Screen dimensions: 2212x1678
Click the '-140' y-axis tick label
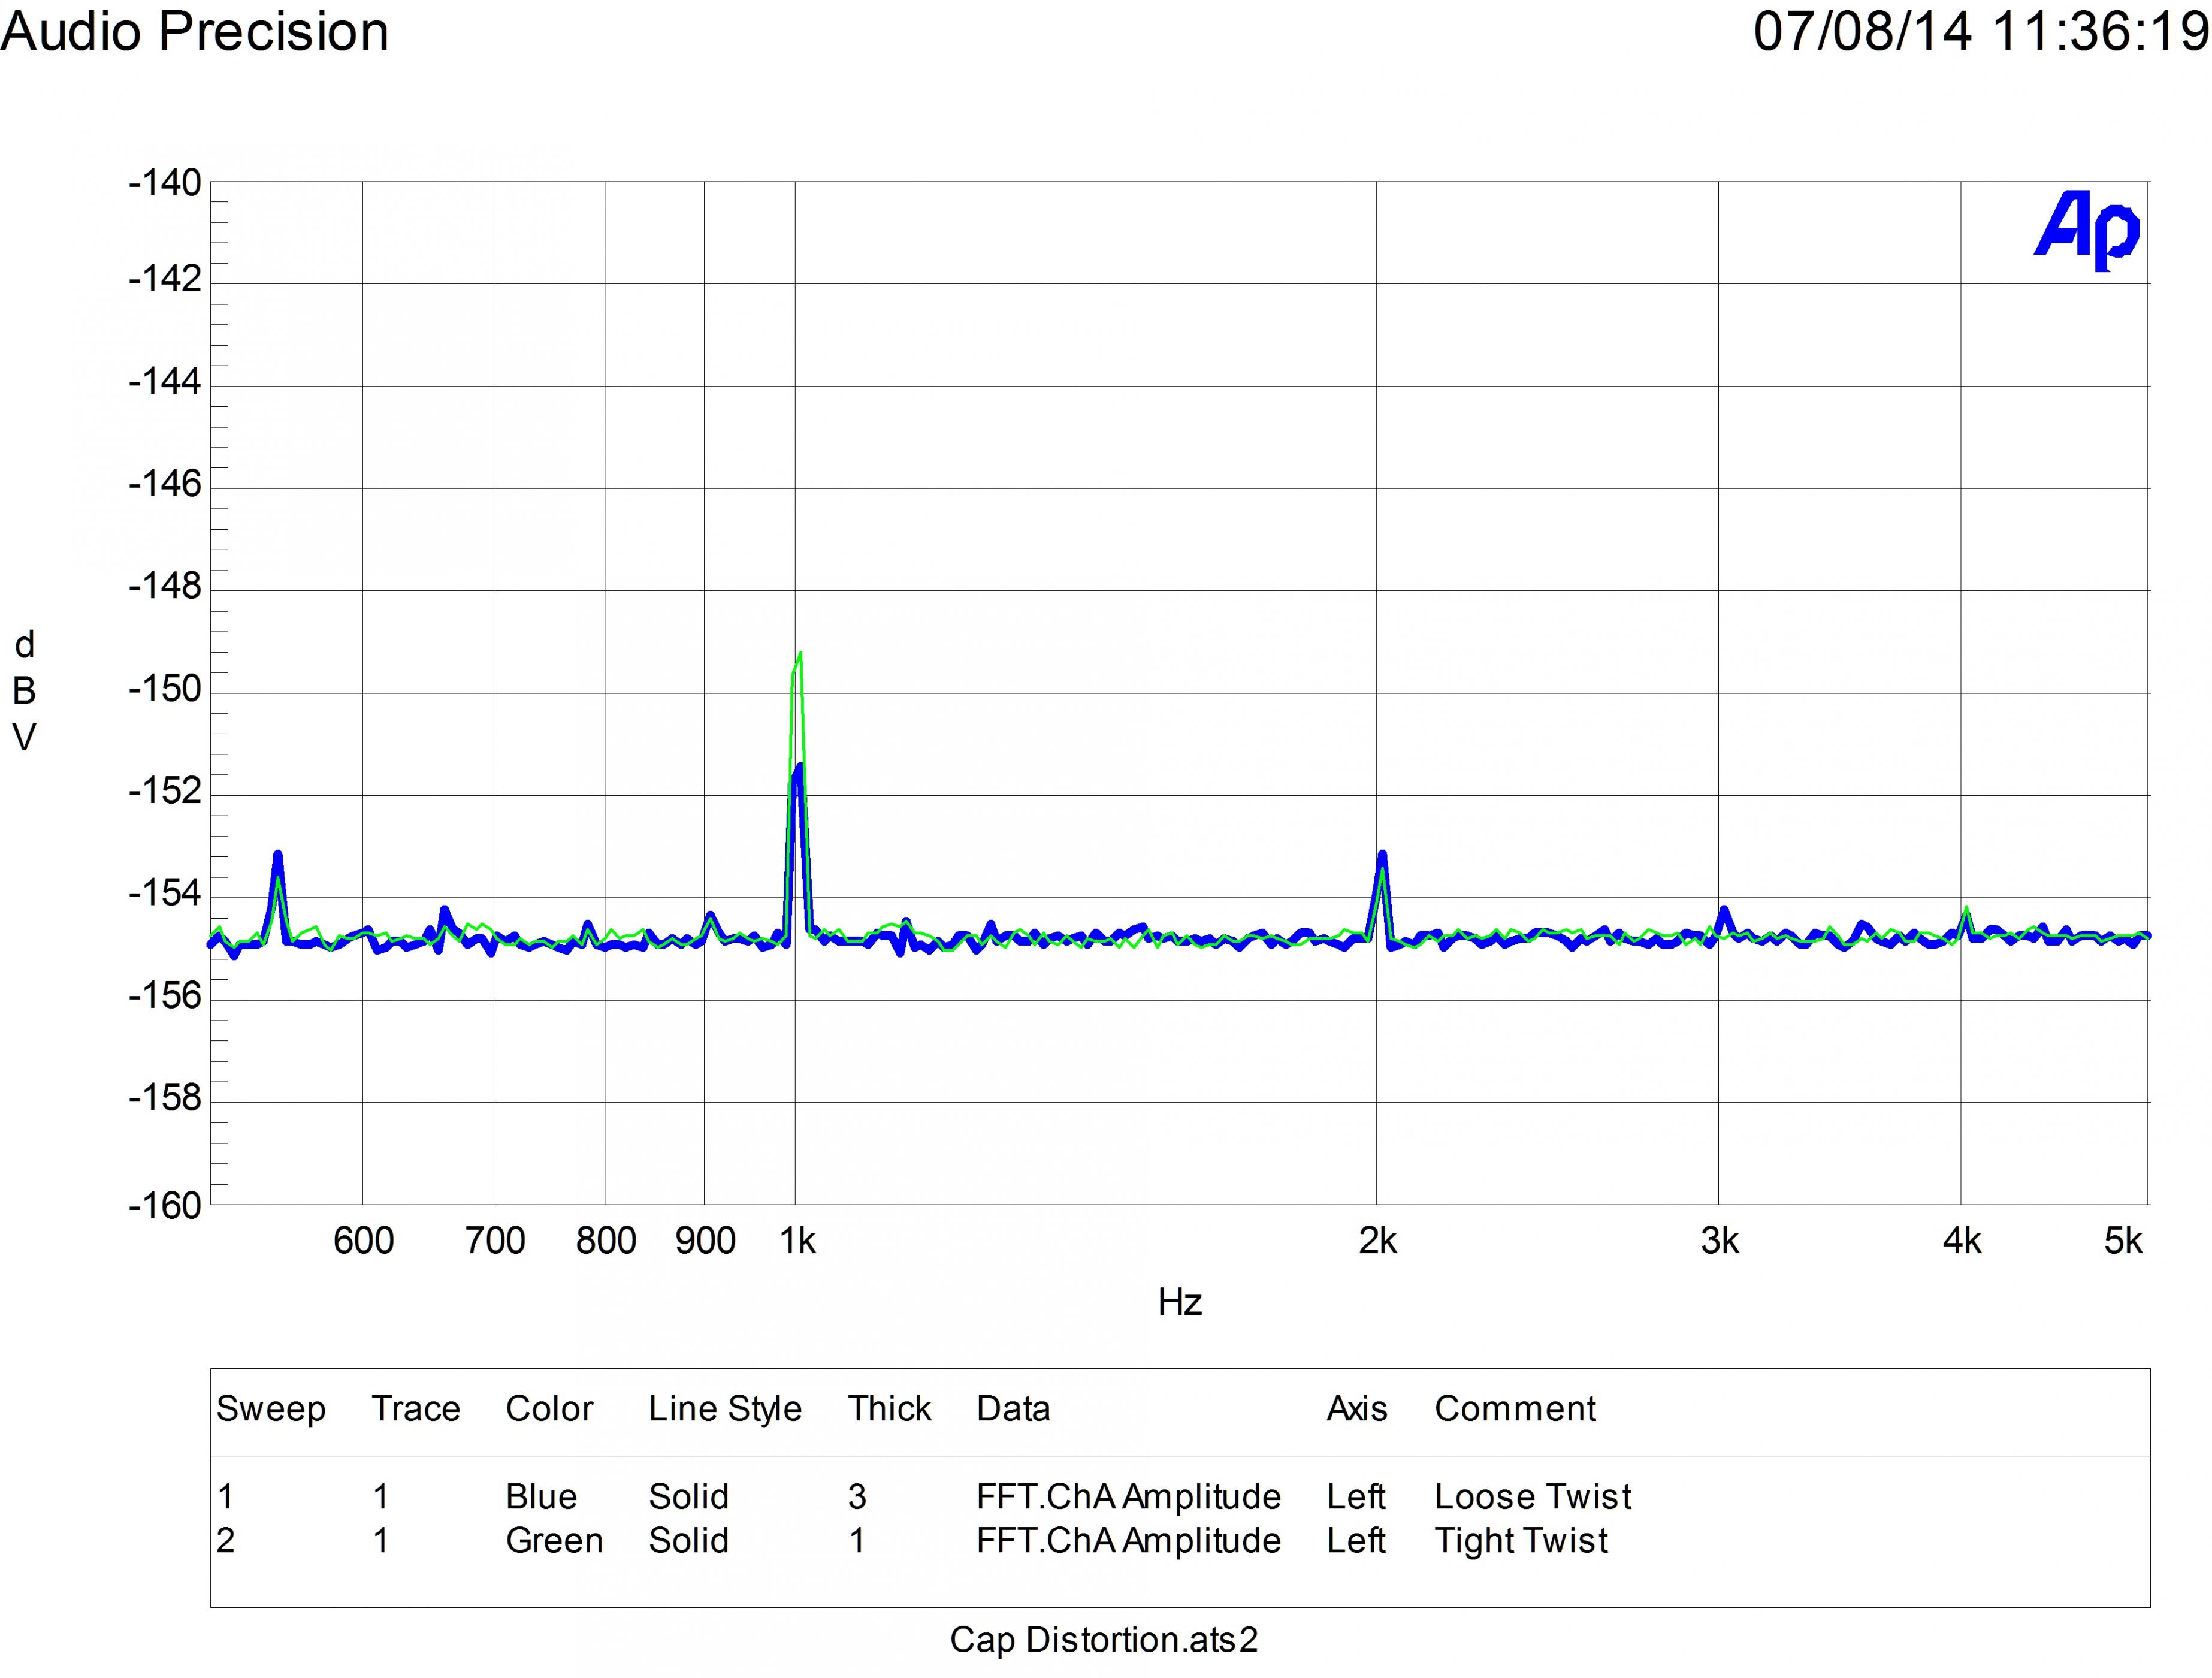click(165, 183)
